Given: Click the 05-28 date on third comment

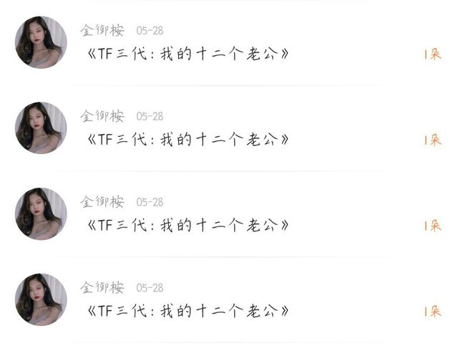Looking at the screenshot, I should click(150, 202).
